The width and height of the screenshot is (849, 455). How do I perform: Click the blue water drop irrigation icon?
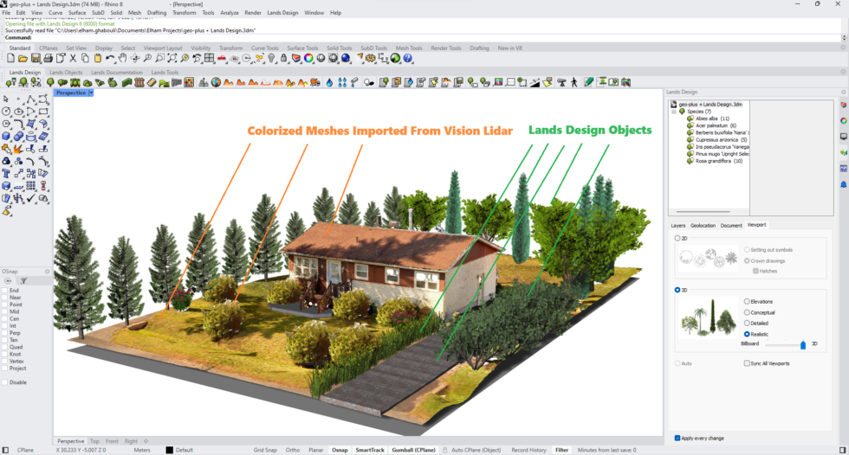click(329, 83)
